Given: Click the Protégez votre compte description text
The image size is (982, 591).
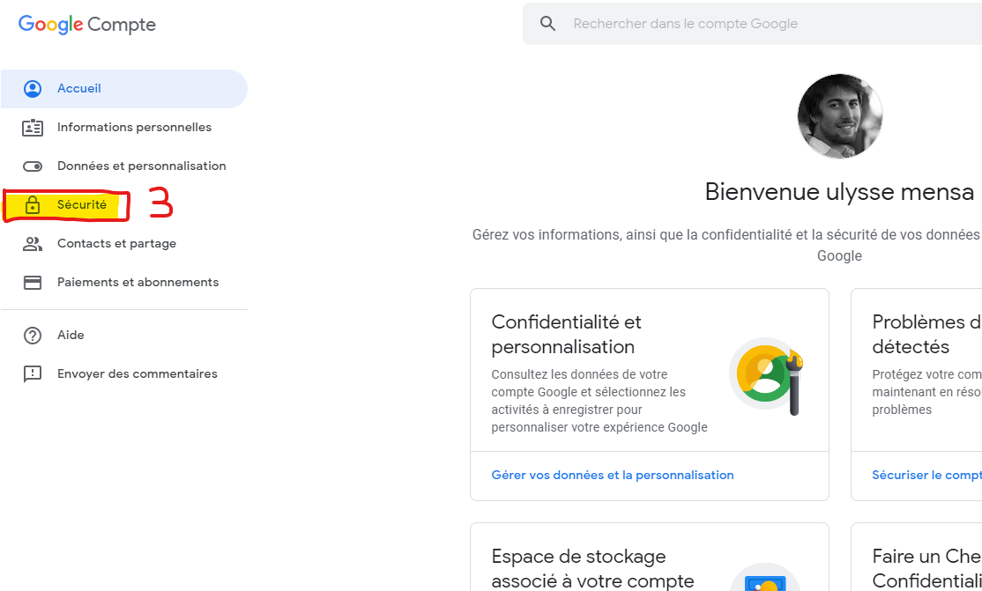Looking at the screenshot, I should coord(926,392).
